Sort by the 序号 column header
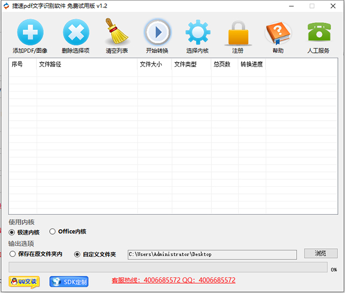Screen dimensions: 345x293 tap(23, 64)
